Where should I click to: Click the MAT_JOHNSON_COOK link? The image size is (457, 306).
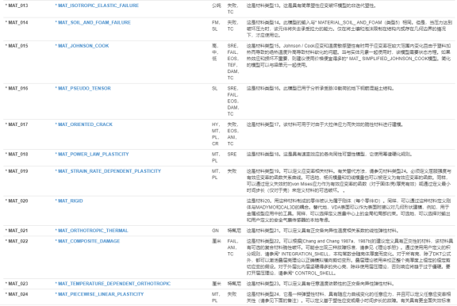[82, 46]
